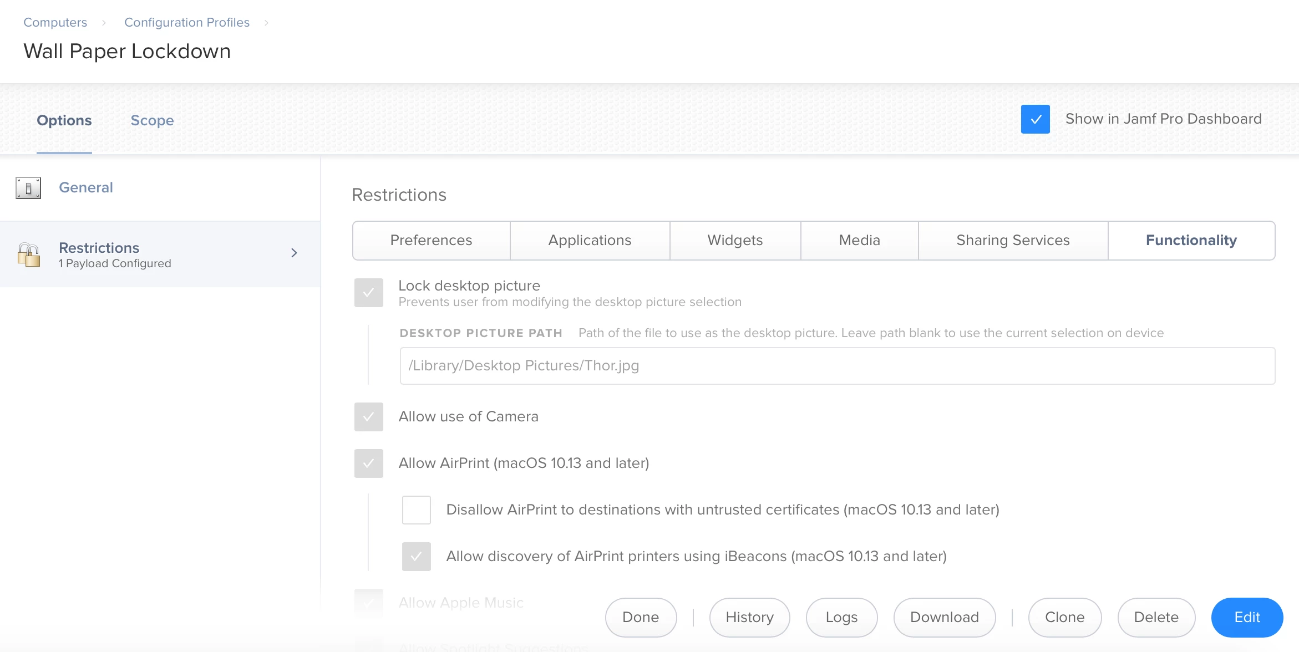Go to Configuration Profiles breadcrumb link
1299x652 pixels.
[187, 23]
